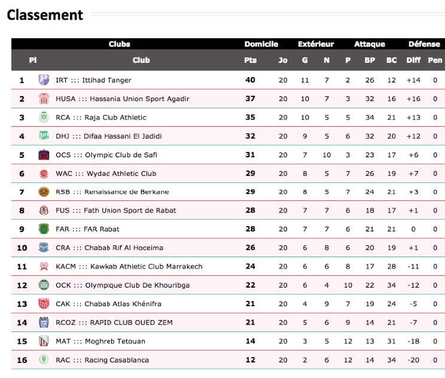Click the Ittihad Tanger club crest icon
The width and height of the screenshot is (445, 378).
(x=44, y=80)
